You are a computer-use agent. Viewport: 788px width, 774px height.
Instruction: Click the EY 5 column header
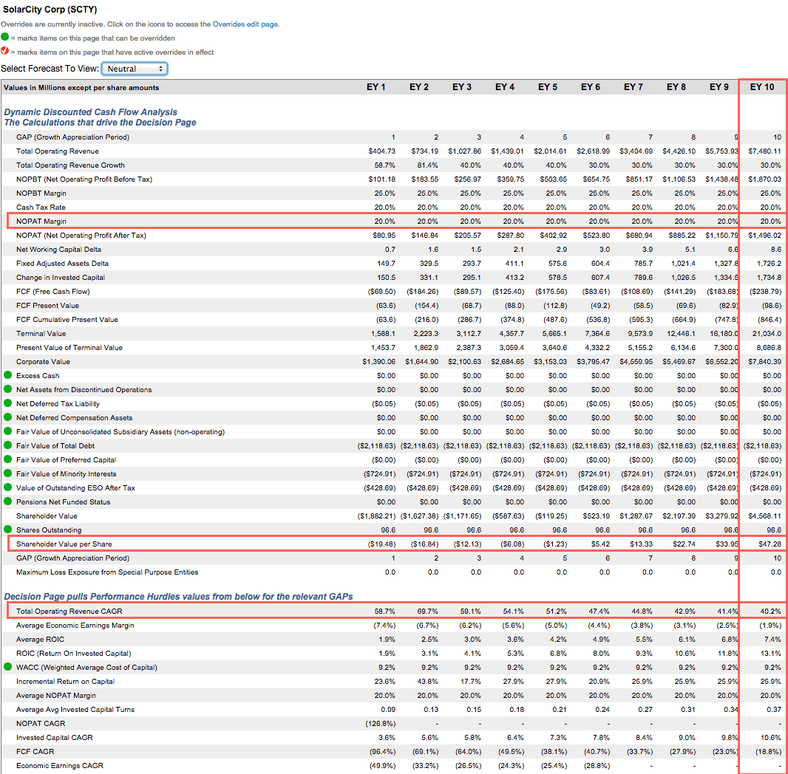(547, 87)
